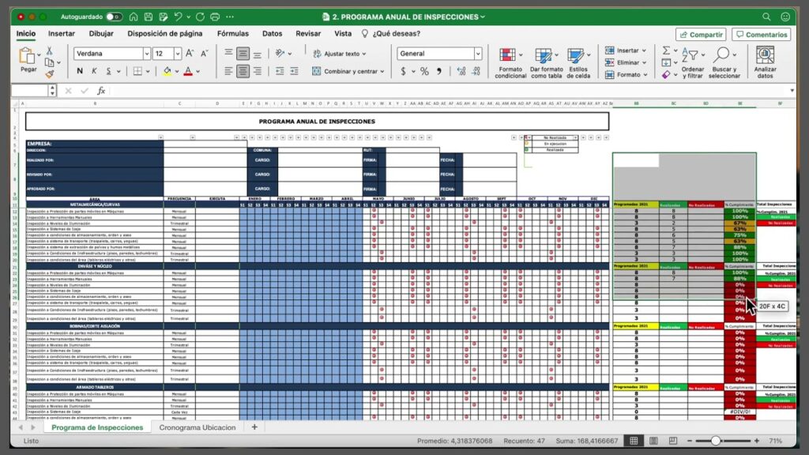Expand the General number format dropdown

point(477,54)
